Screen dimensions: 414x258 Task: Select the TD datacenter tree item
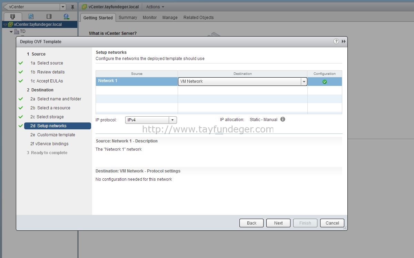pyautogui.click(x=23, y=31)
